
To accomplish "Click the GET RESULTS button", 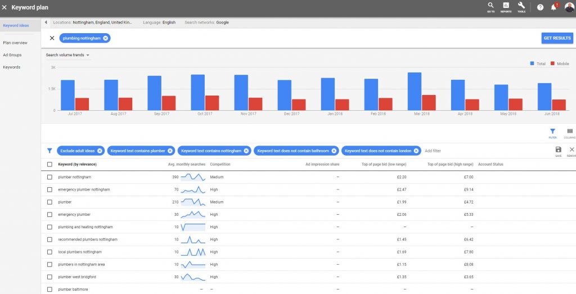I will click(557, 38).
